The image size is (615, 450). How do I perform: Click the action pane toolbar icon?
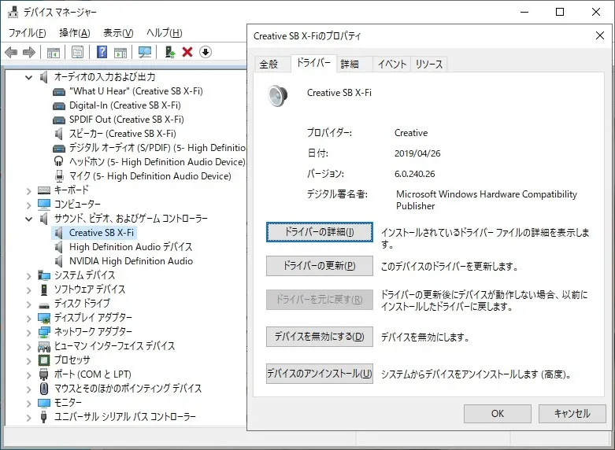pos(120,52)
